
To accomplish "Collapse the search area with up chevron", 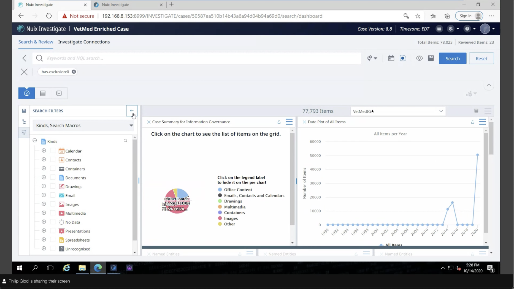I will click(489, 85).
